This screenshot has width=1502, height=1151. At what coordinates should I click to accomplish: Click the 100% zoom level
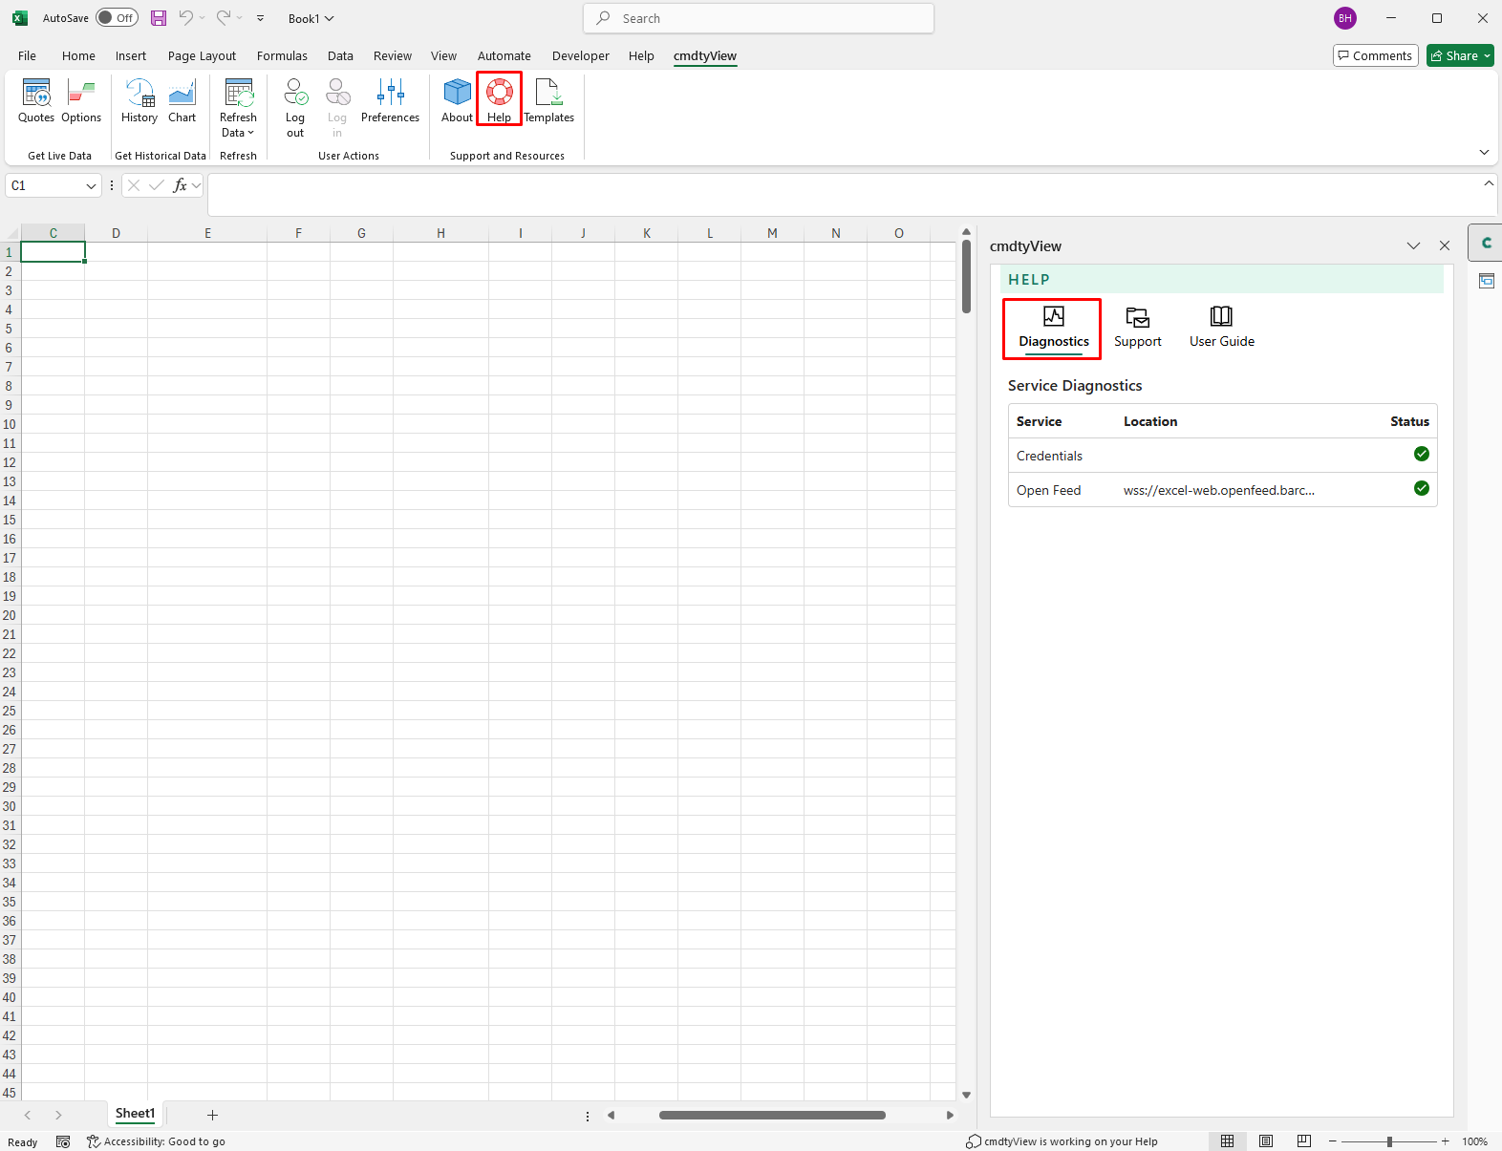tap(1474, 1141)
